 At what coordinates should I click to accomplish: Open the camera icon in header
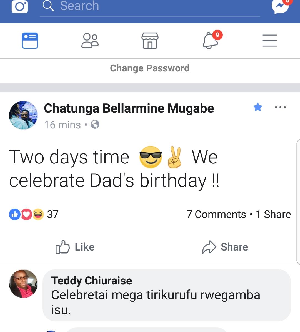point(20,6)
